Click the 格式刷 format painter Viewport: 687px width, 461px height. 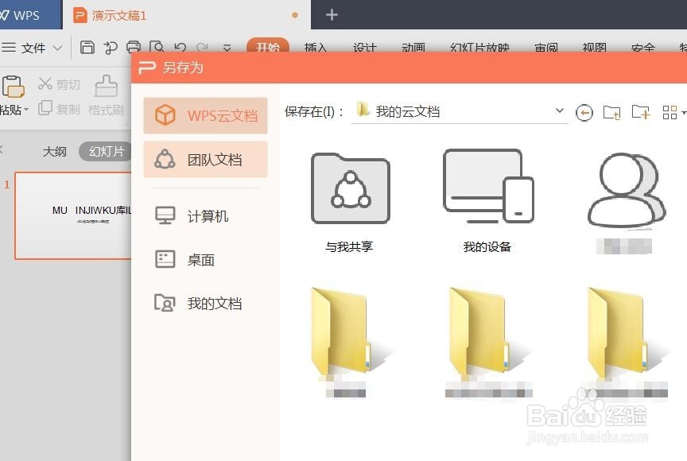[106, 95]
